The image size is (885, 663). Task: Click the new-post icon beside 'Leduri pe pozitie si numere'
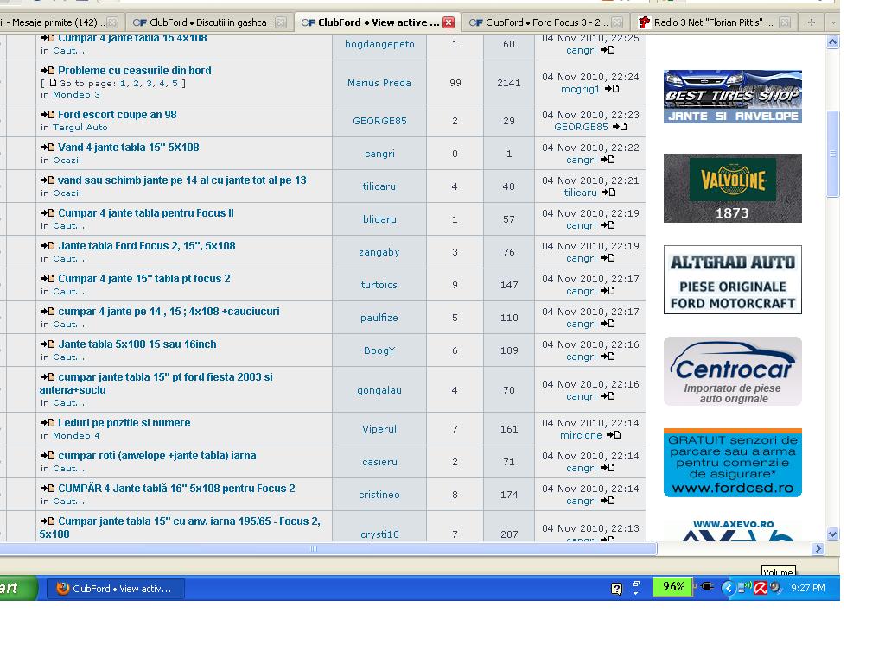tap(48, 423)
